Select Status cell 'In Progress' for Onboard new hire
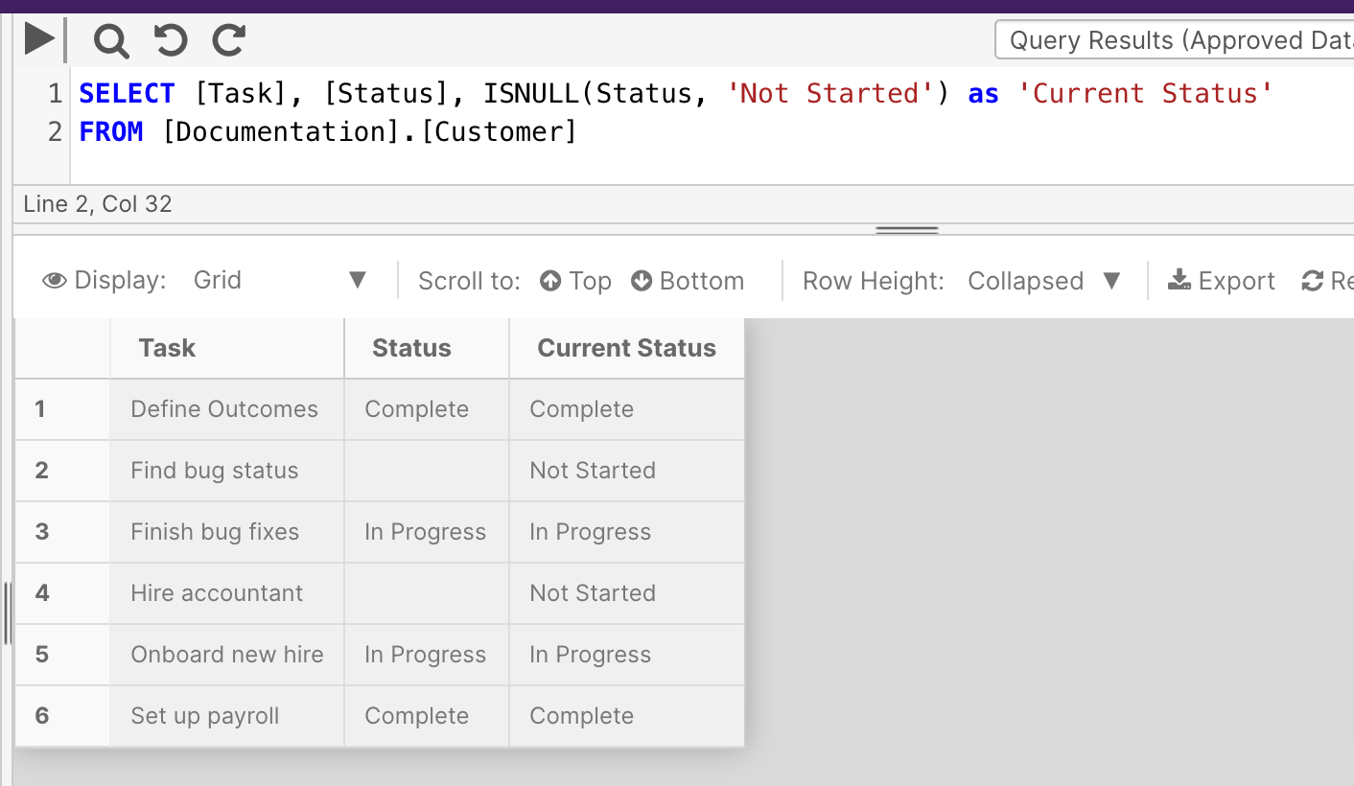 [427, 655]
